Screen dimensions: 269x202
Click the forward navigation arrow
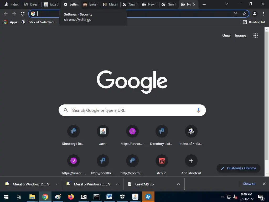click(14, 14)
